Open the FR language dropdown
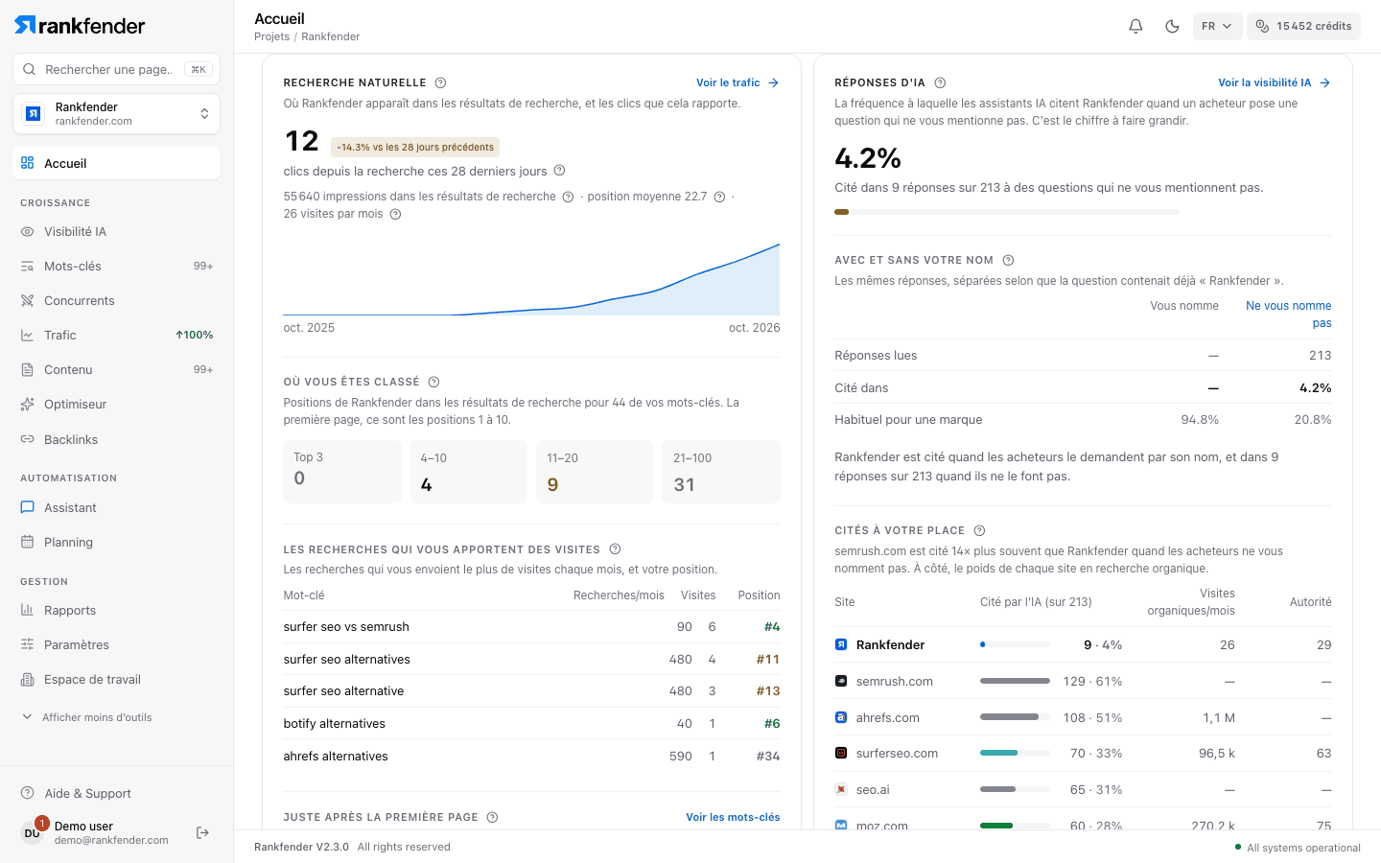1381x863 pixels. (x=1217, y=26)
